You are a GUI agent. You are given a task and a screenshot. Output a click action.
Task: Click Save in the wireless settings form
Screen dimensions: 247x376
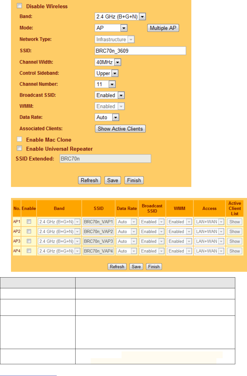click(113, 180)
